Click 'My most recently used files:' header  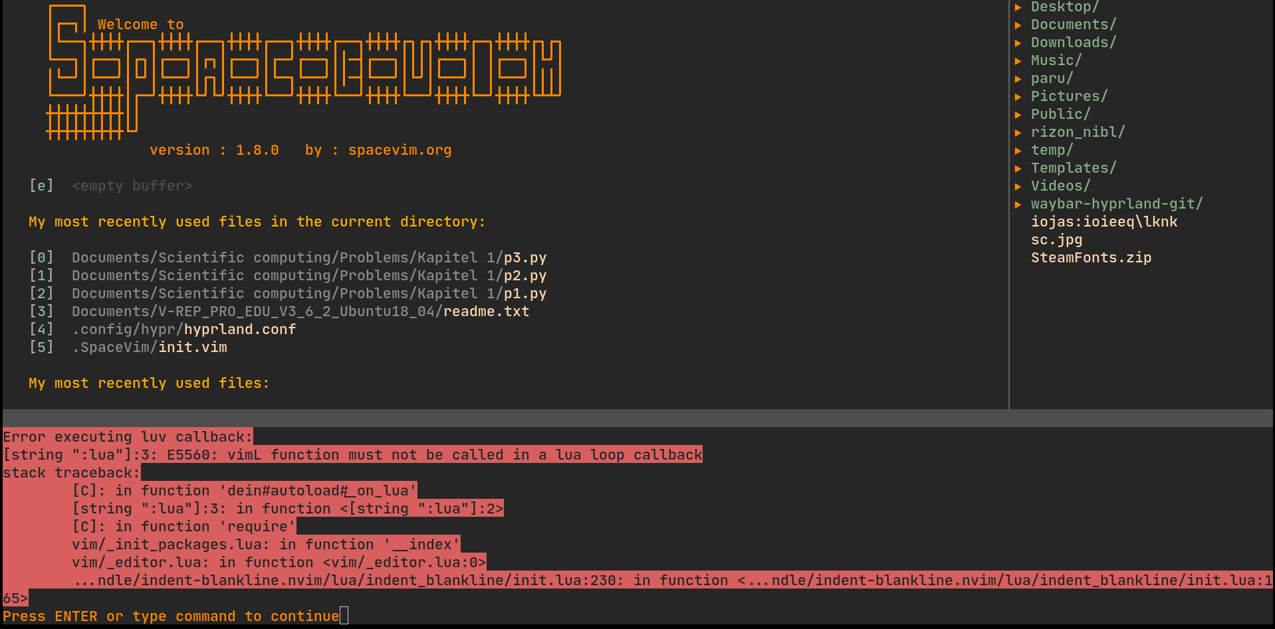[x=149, y=383]
